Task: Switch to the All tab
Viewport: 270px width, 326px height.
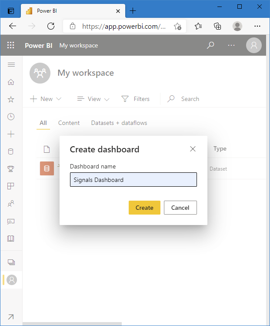Action: coord(43,123)
